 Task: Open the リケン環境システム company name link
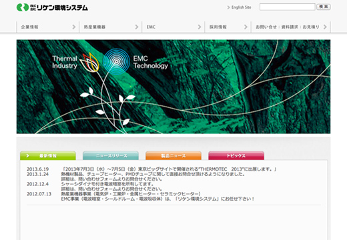tap(59, 7)
